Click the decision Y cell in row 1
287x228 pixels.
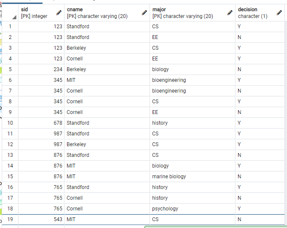260,27
